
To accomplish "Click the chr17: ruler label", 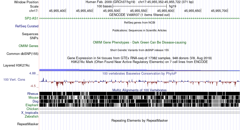I will (x=34, y=11).
